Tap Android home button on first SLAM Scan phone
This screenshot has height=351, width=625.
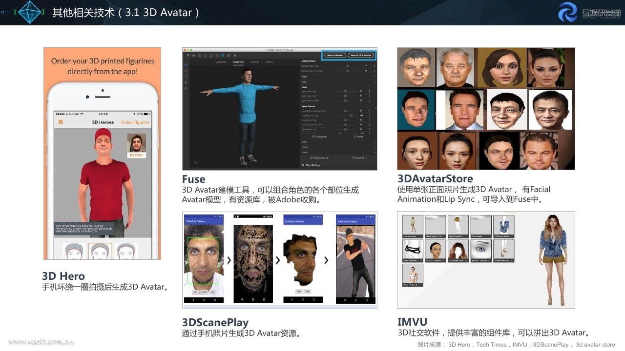tap(204, 300)
